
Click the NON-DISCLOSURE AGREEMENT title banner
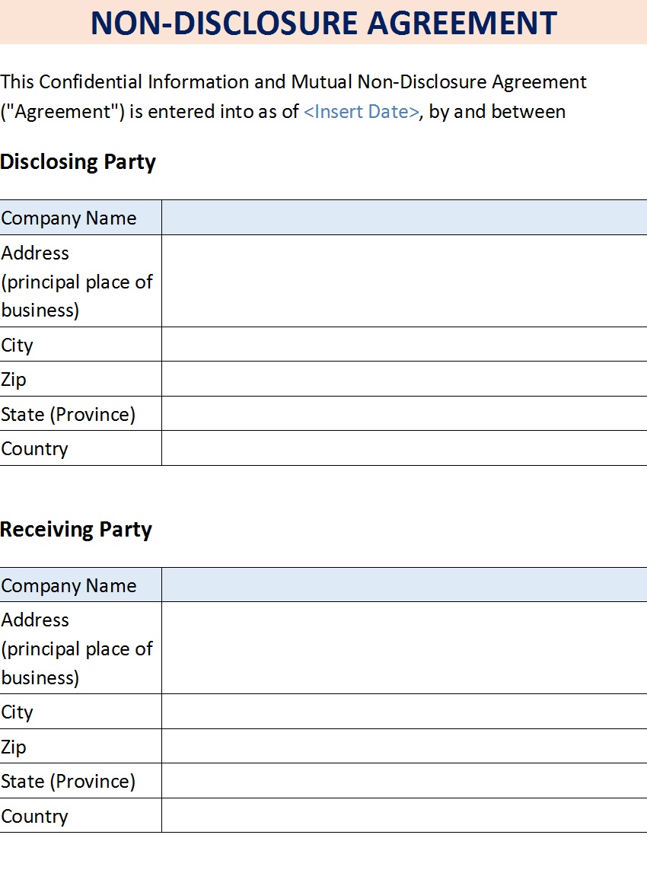coord(323,22)
